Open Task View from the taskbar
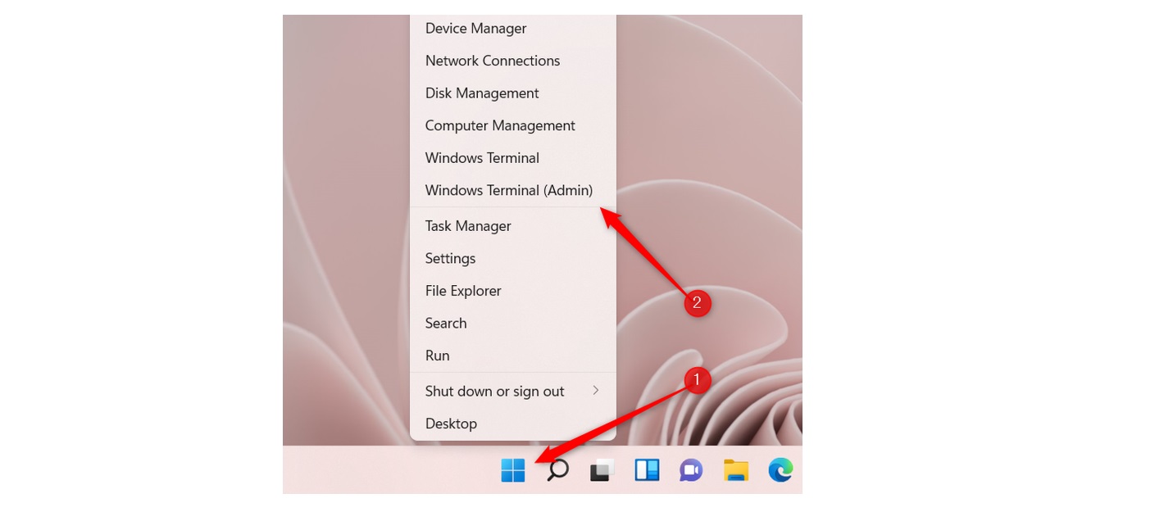This screenshot has height=521, width=1164. pos(602,470)
